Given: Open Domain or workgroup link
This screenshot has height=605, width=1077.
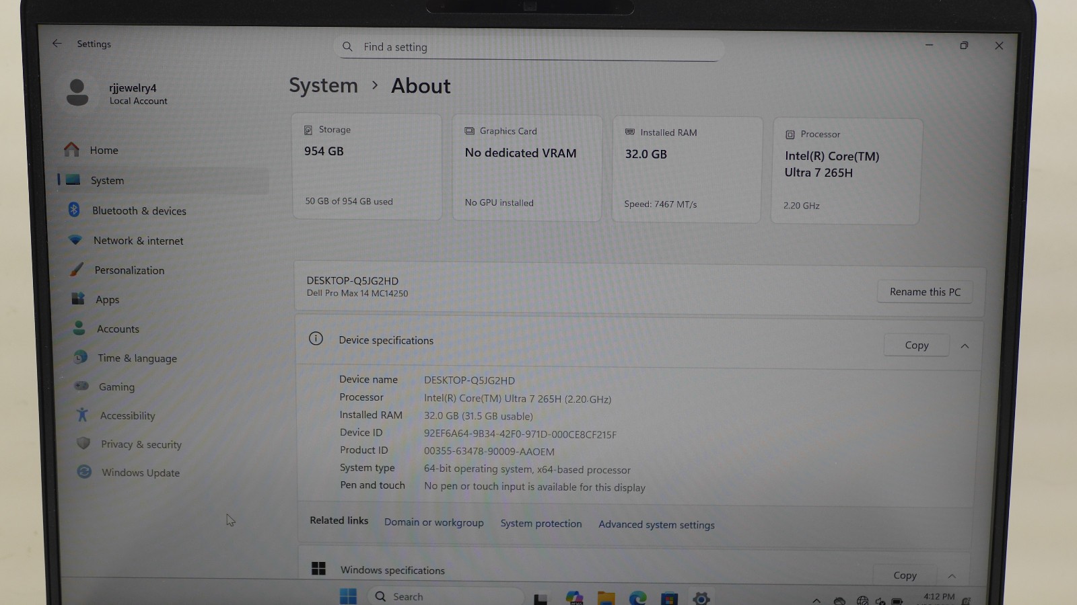Looking at the screenshot, I should [433, 522].
